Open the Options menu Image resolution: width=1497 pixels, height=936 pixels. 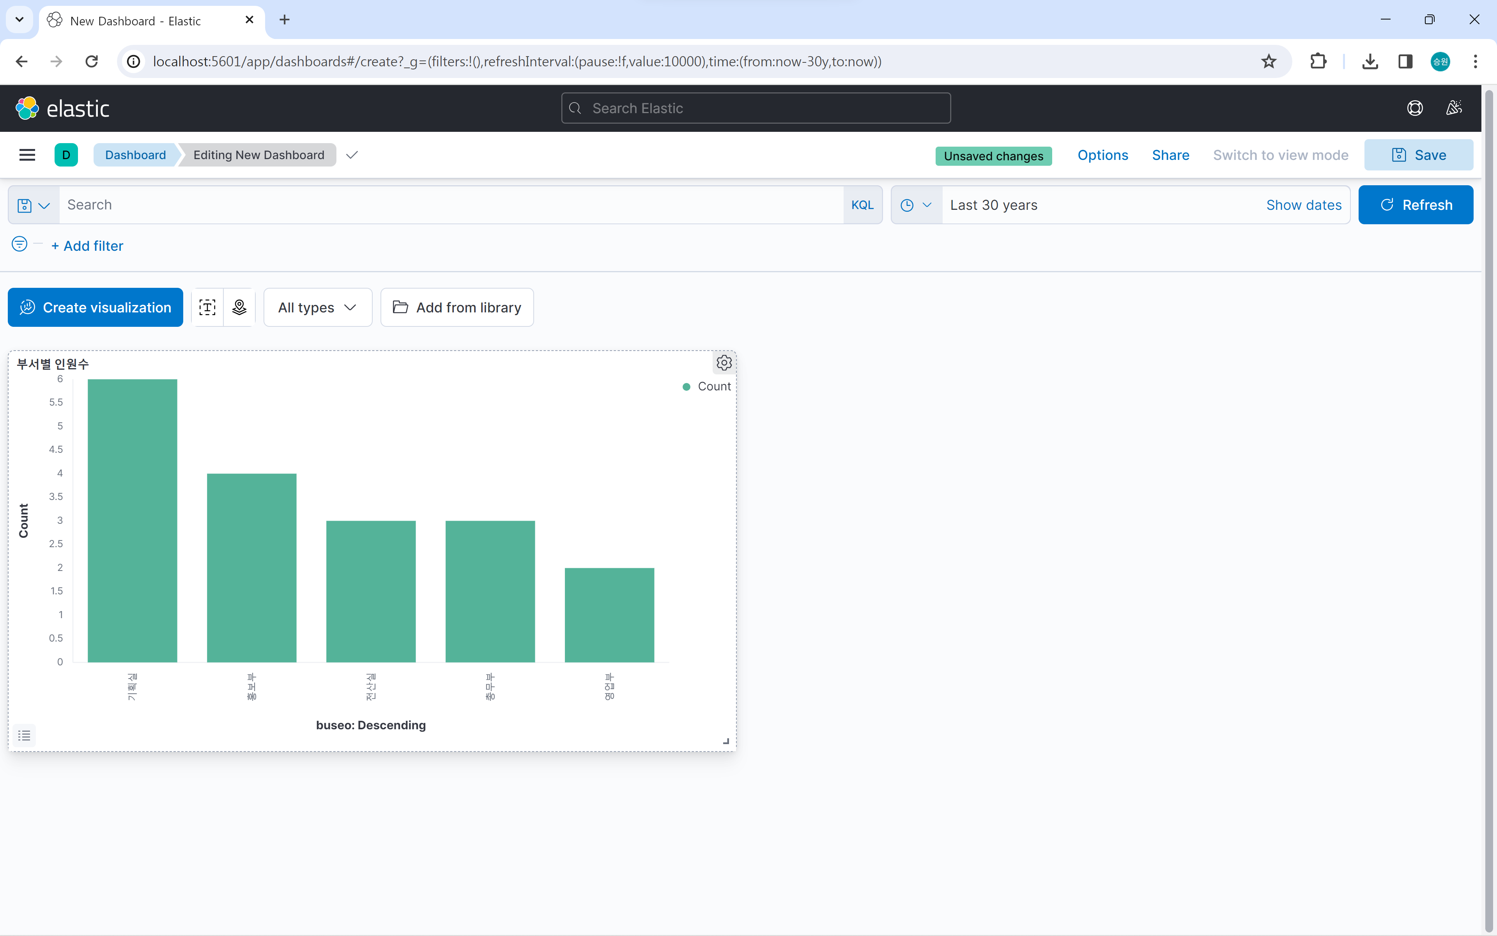(x=1102, y=155)
